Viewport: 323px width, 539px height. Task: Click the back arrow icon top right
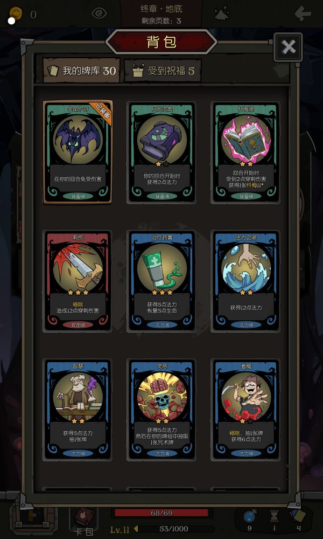tap(303, 13)
